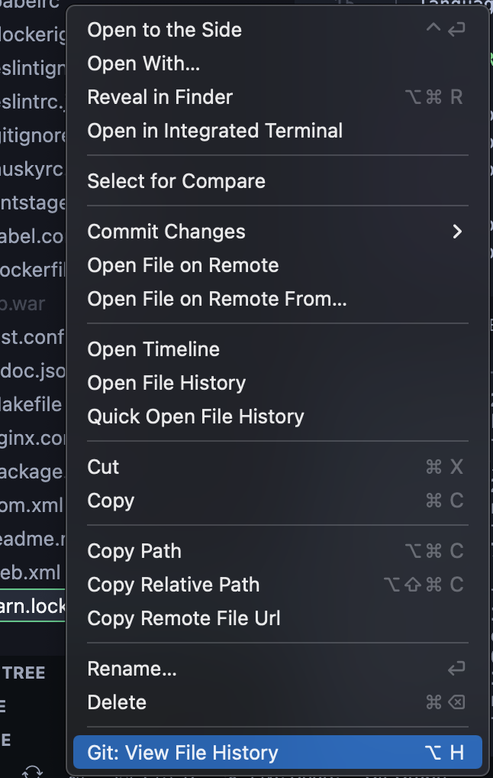Select web.xml in the file tree
The height and width of the screenshot is (778, 493).
[x=32, y=572]
